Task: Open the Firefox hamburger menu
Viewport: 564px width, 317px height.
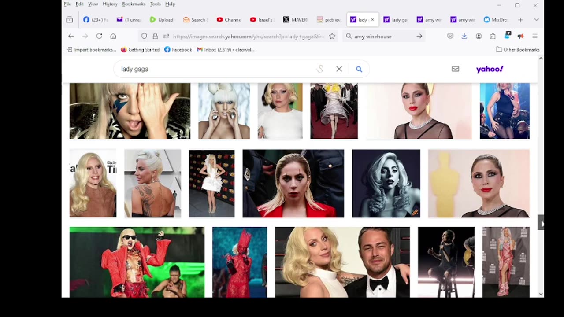Action: pyautogui.click(x=535, y=36)
